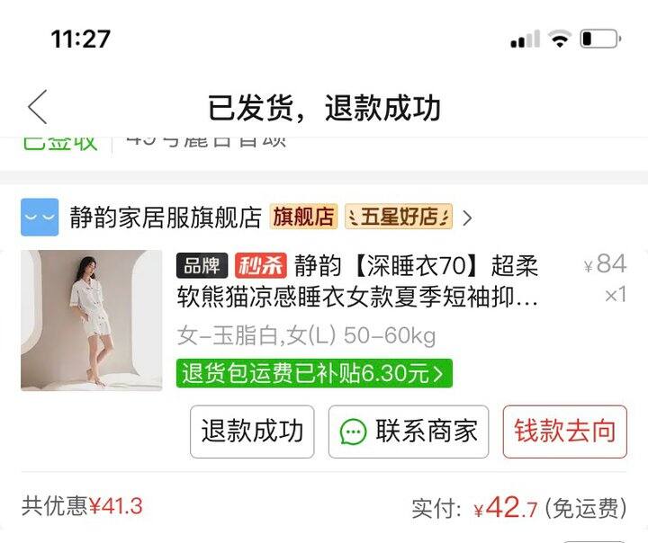The image size is (648, 543).
Task: Tap the 五星好店 badge
Action: [399, 217]
